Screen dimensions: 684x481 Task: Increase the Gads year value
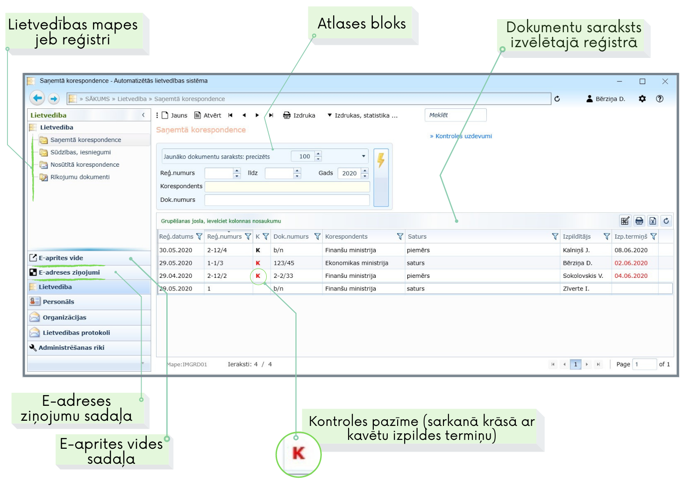365,170
